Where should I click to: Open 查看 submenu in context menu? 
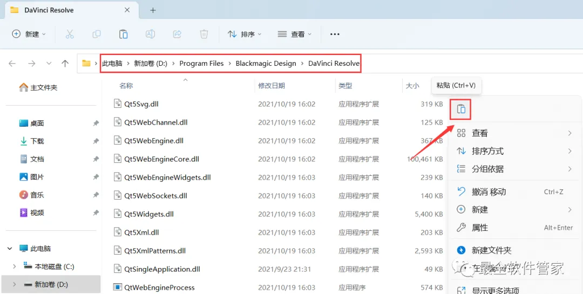pyautogui.click(x=516, y=133)
